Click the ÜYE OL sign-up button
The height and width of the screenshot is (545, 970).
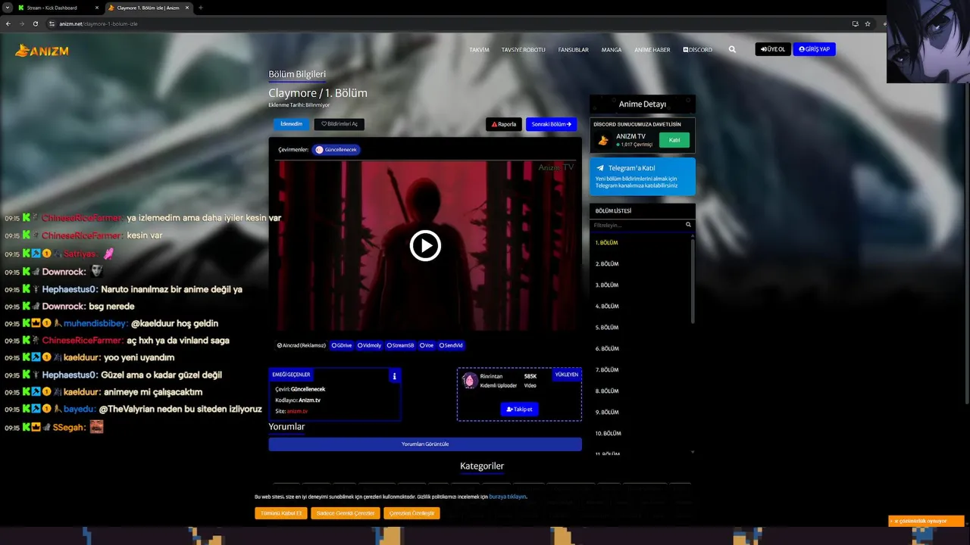[773, 49]
